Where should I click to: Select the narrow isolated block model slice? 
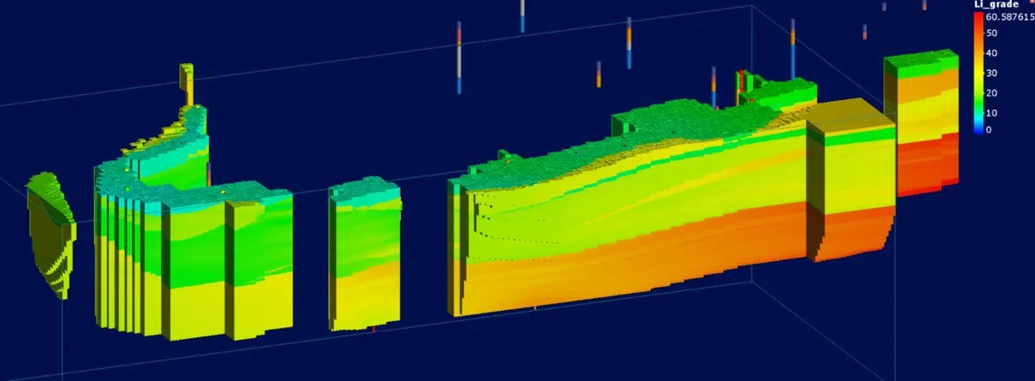tap(365, 255)
